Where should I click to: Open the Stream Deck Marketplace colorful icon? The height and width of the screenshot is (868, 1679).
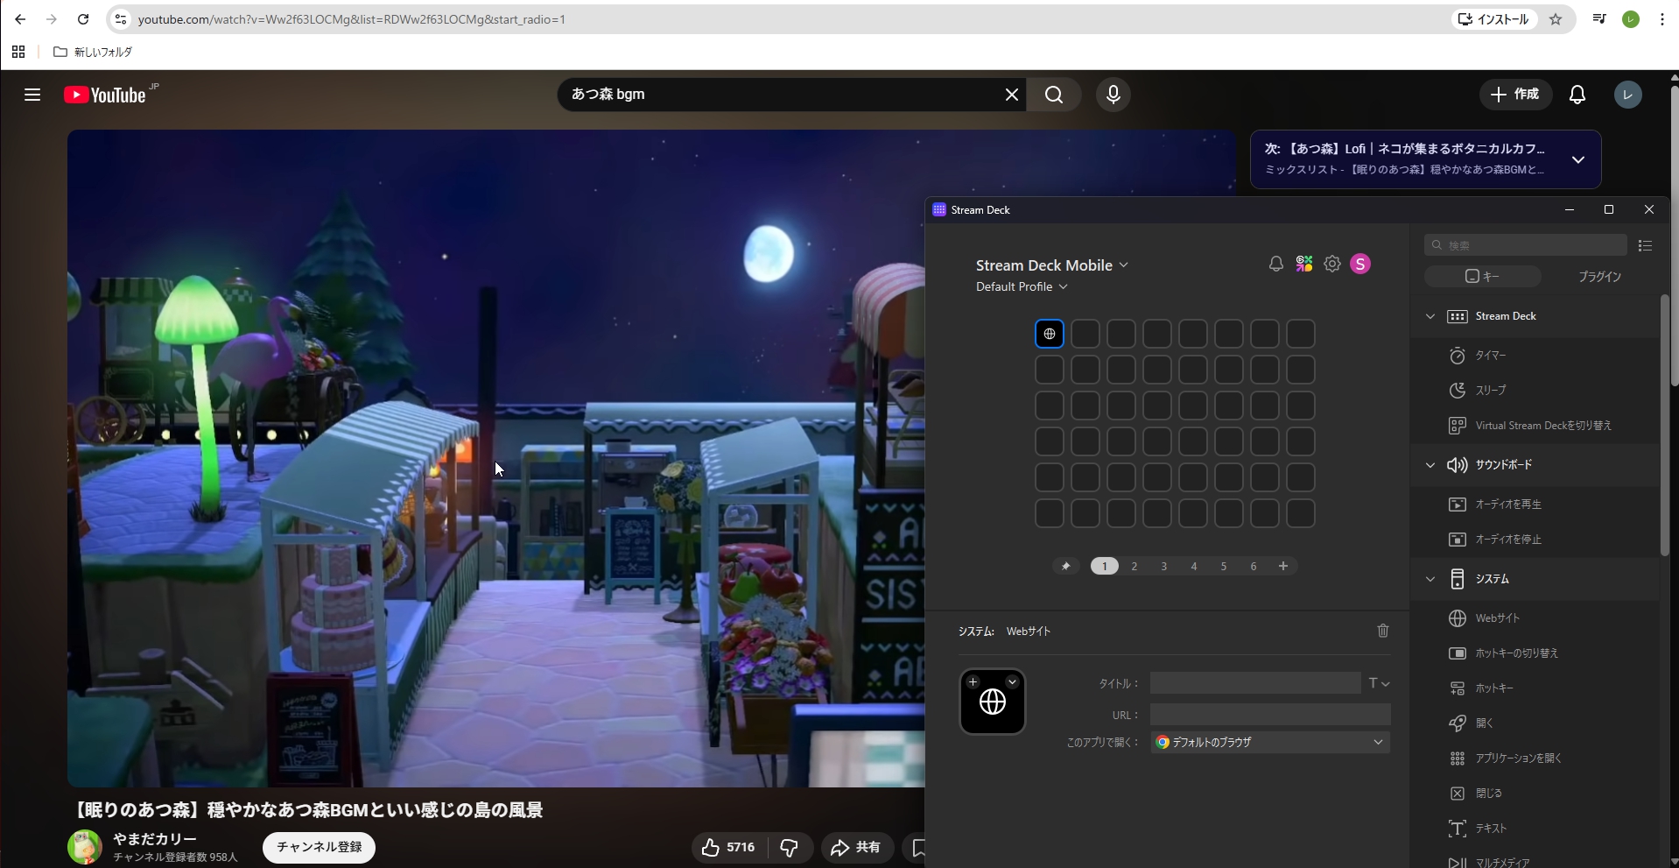click(1303, 264)
